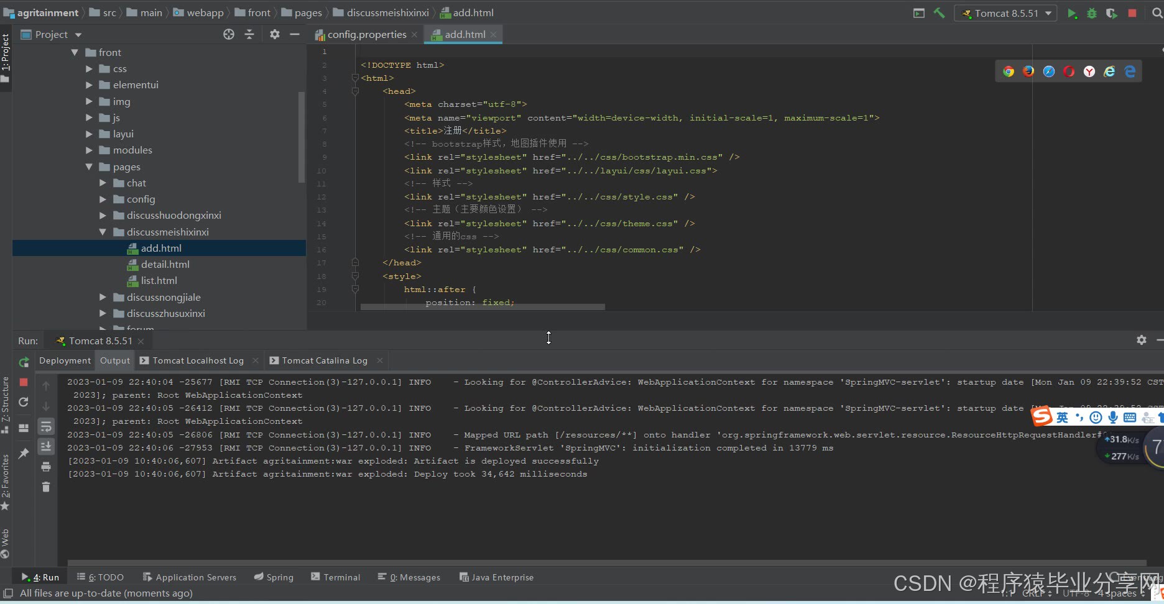Image resolution: width=1164 pixels, height=604 pixels.
Task: Open the 2: Favorites side panel
Action: (x=6, y=483)
